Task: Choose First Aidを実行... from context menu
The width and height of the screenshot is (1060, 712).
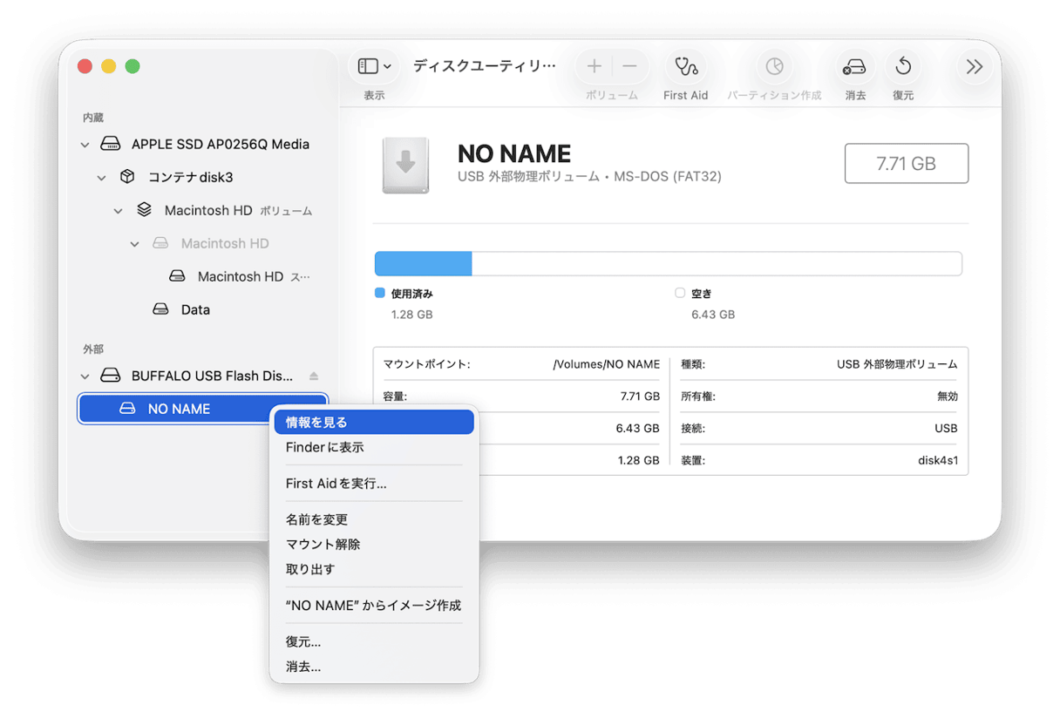Action: pyautogui.click(x=374, y=484)
